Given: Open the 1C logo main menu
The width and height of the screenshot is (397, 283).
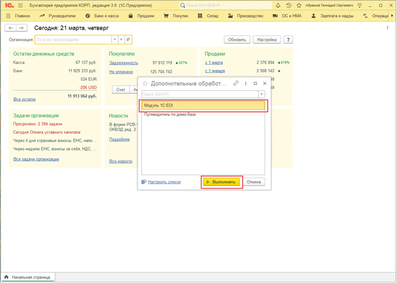Looking at the screenshot, I should (9, 5).
